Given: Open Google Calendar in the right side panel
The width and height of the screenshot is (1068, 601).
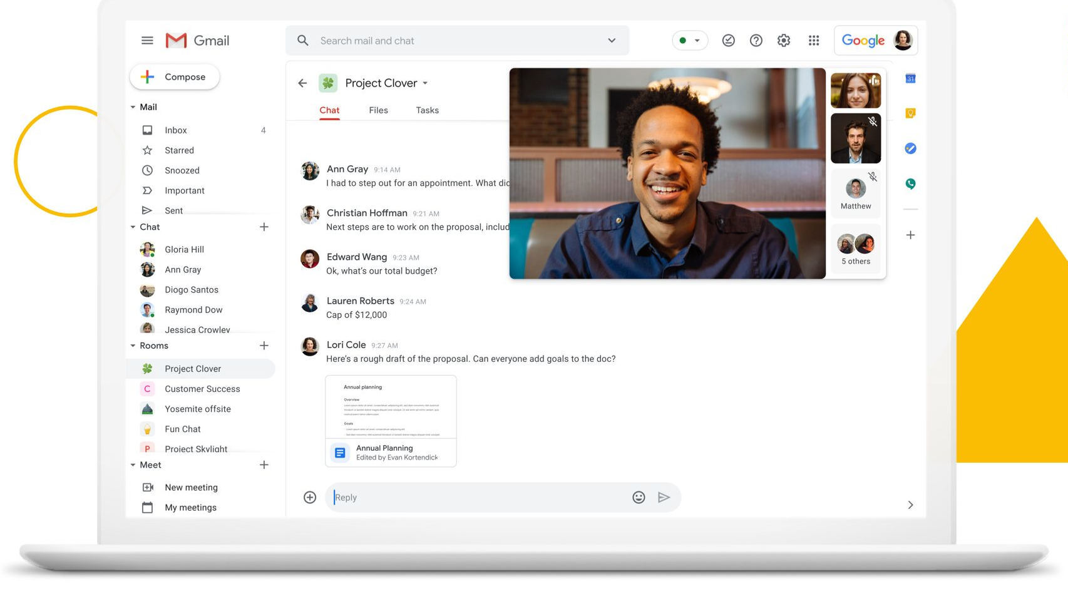Looking at the screenshot, I should coord(911,78).
